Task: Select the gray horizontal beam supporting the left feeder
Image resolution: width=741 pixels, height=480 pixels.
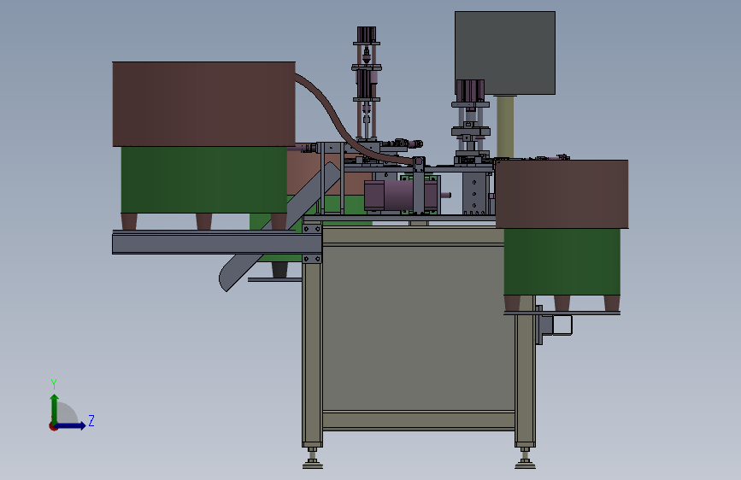Action: coord(217,243)
